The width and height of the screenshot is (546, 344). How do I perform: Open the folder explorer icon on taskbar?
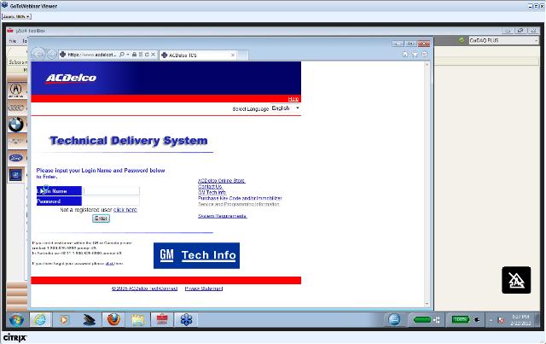click(138, 319)
